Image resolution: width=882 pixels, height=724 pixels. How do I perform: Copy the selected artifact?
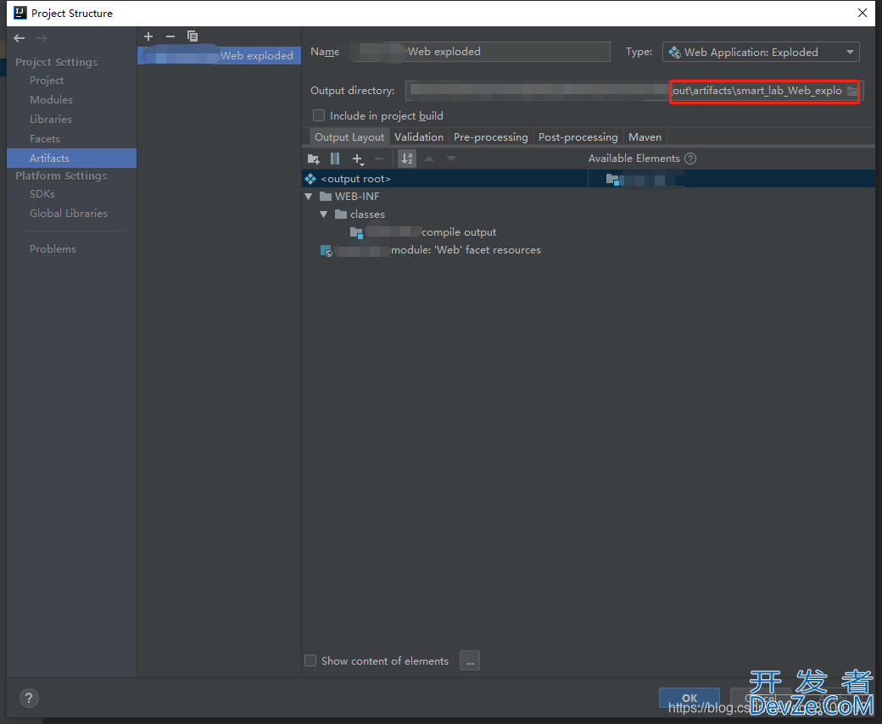tap(193, 36)
